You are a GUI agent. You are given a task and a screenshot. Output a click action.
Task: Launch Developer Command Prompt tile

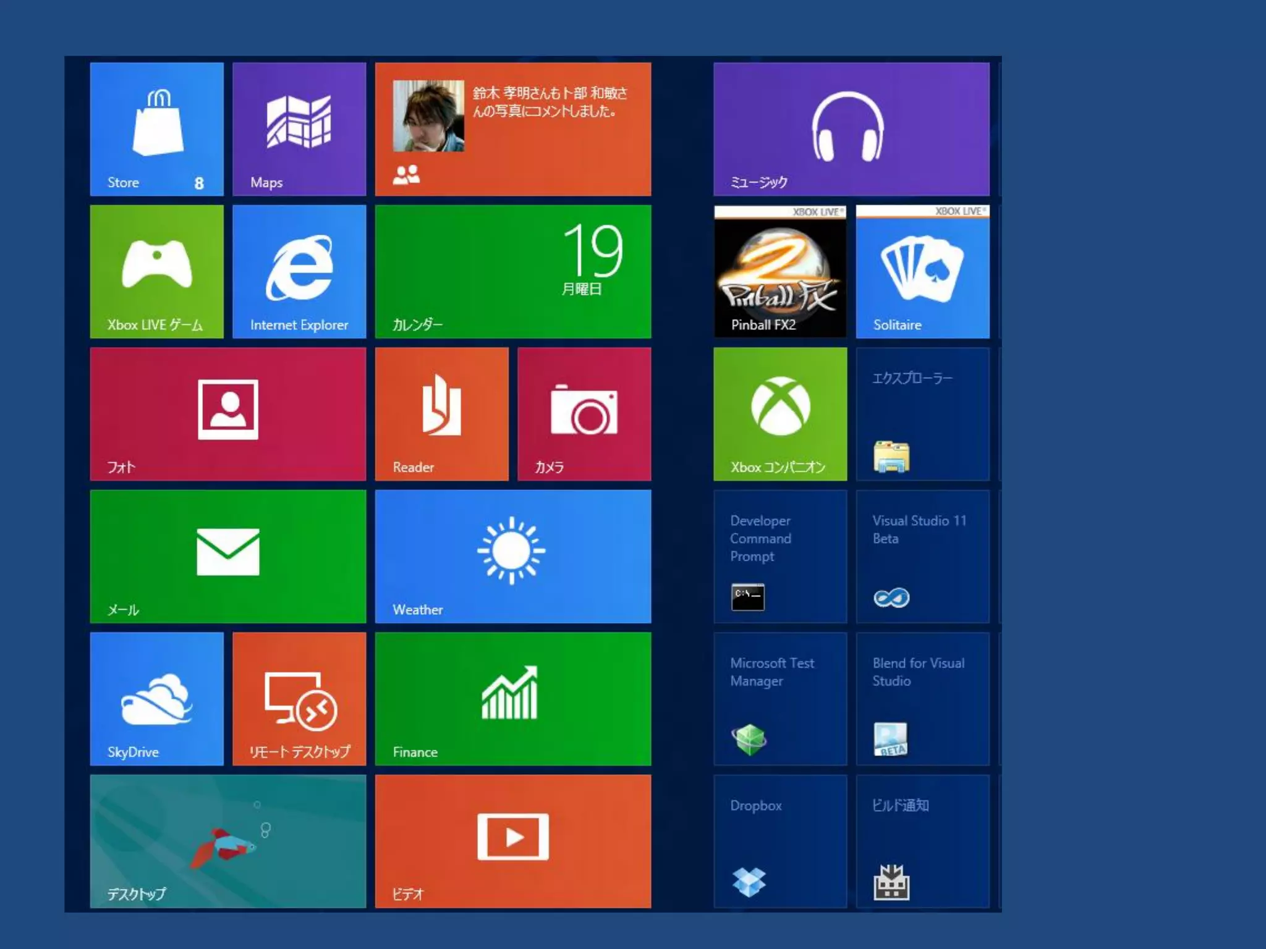[x=780, y=556]
